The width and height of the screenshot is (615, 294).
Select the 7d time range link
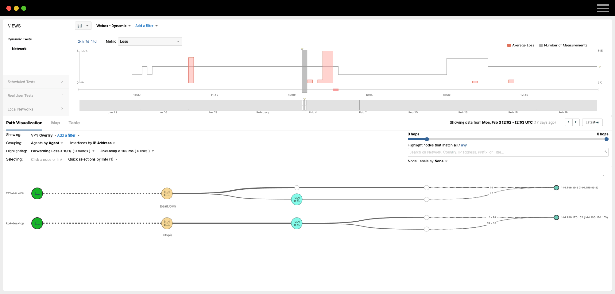(x=87, y=42)
